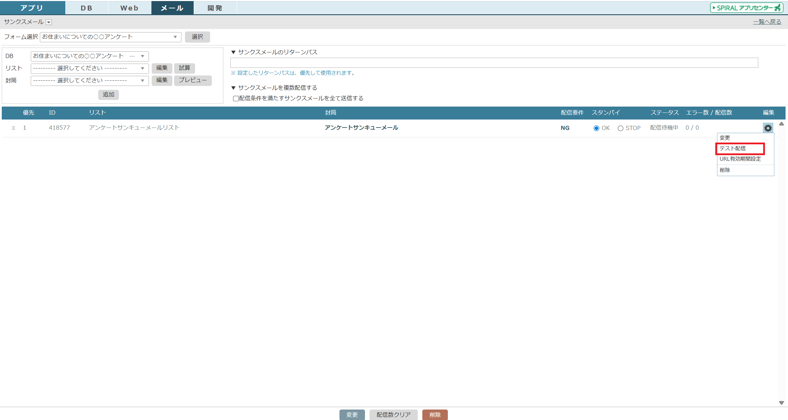Click the return-path input field
Screen dimensions: 788x420
point(494,63)
